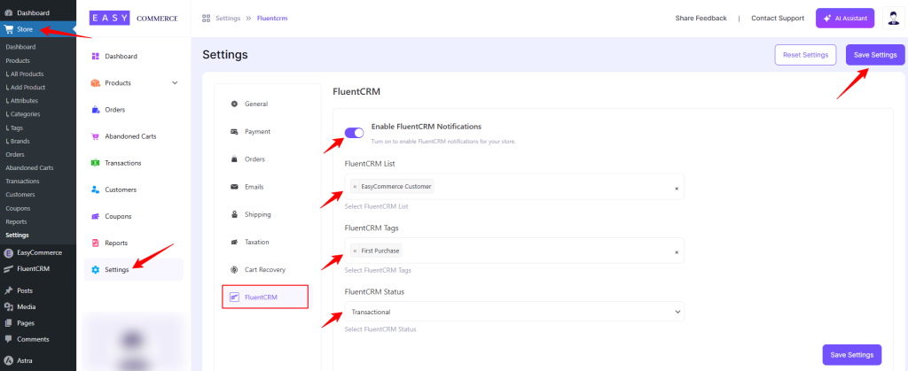
Task: Open the Payment settings tab
Action: tap(265, 132)
